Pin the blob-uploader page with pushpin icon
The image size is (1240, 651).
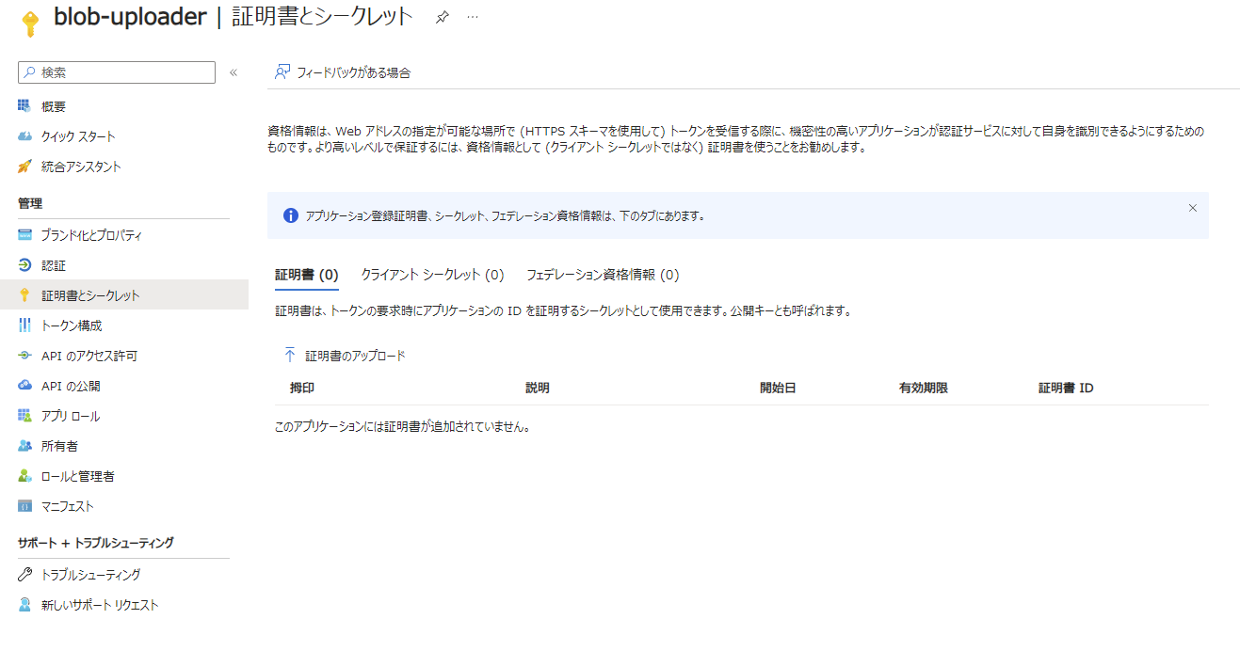(442, 17)
